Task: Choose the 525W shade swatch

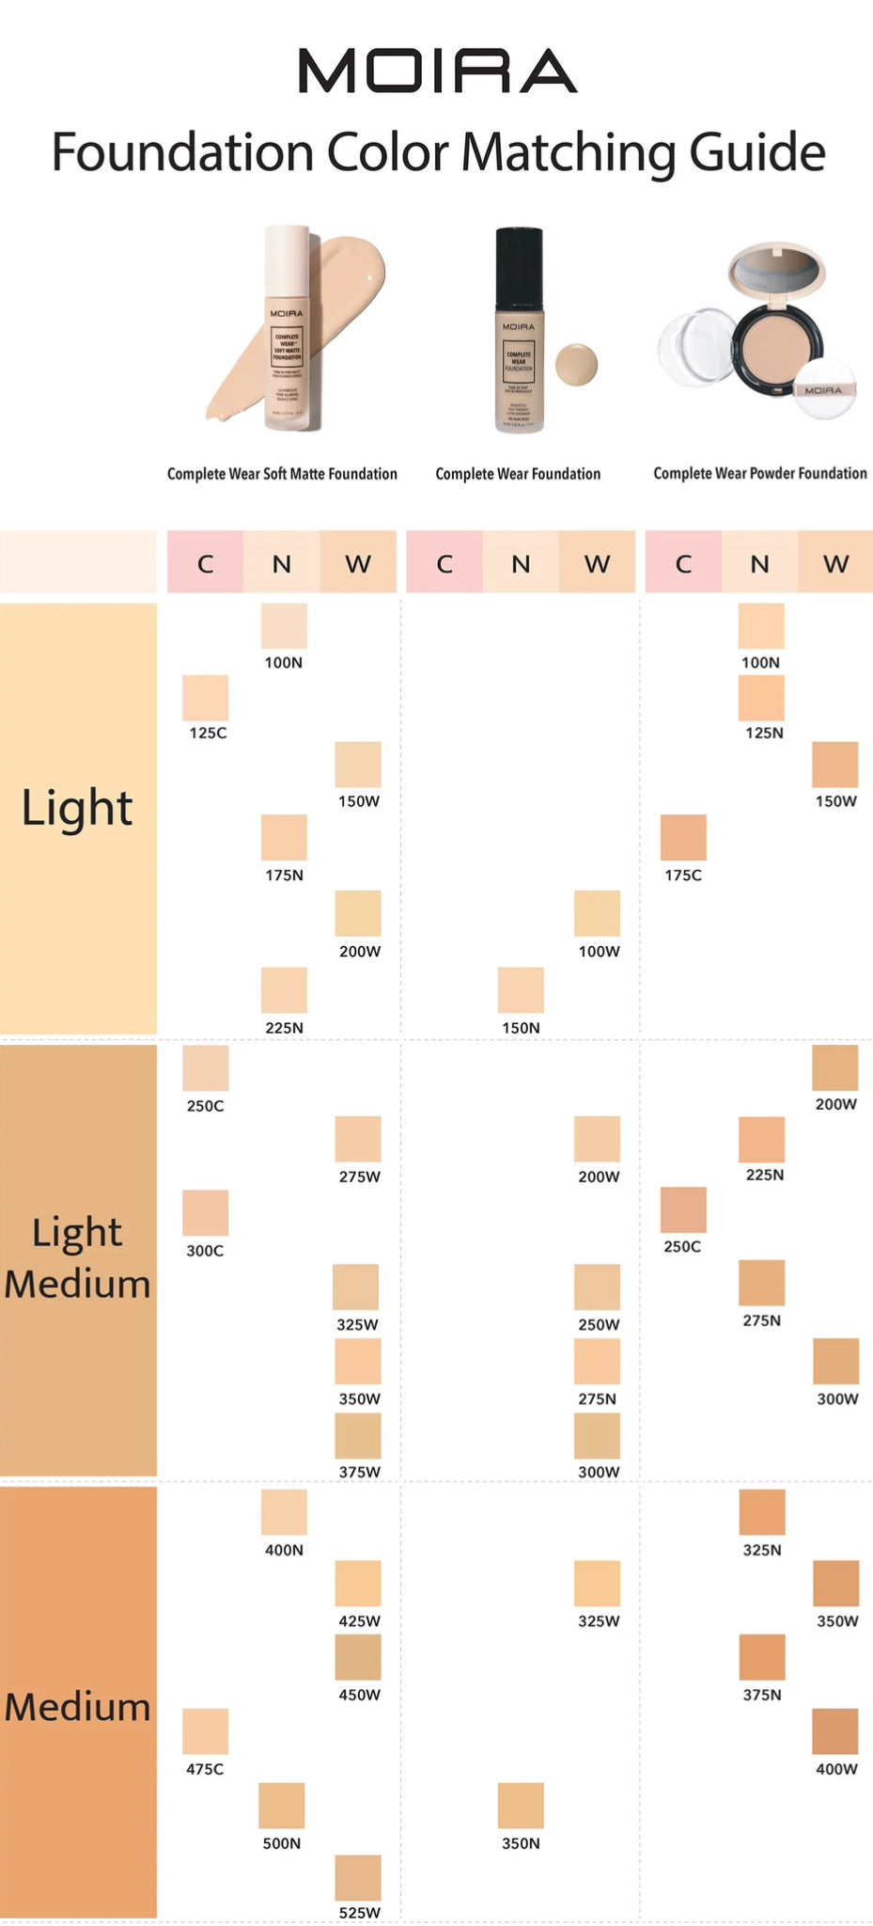Action: (358, 1877)
